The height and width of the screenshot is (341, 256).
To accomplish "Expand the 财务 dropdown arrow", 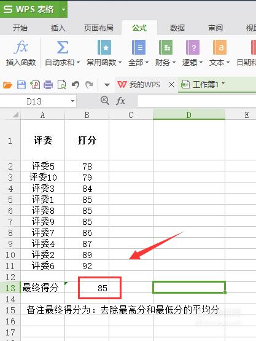I will pyautogui.click(x=174, y=63).
